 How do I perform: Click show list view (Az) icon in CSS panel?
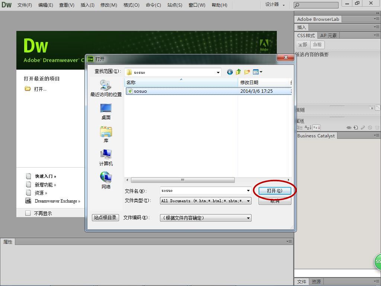click(308, 127)
